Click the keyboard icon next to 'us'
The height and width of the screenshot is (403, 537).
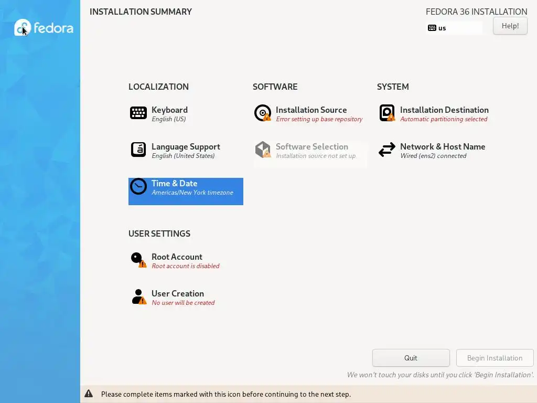coord(432,28)
